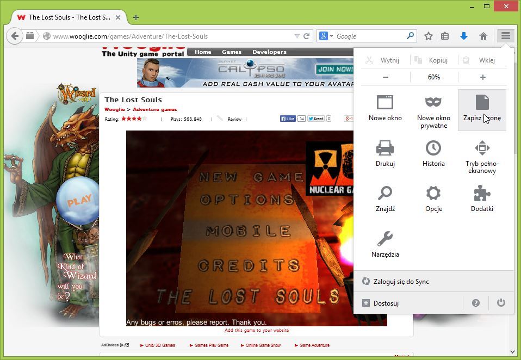The width and height of the screenshot is (521, 360).
Task: Reload the page with the refresh icon
Action: [306, 36]
